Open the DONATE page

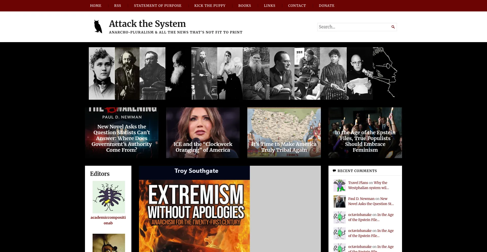326,6
